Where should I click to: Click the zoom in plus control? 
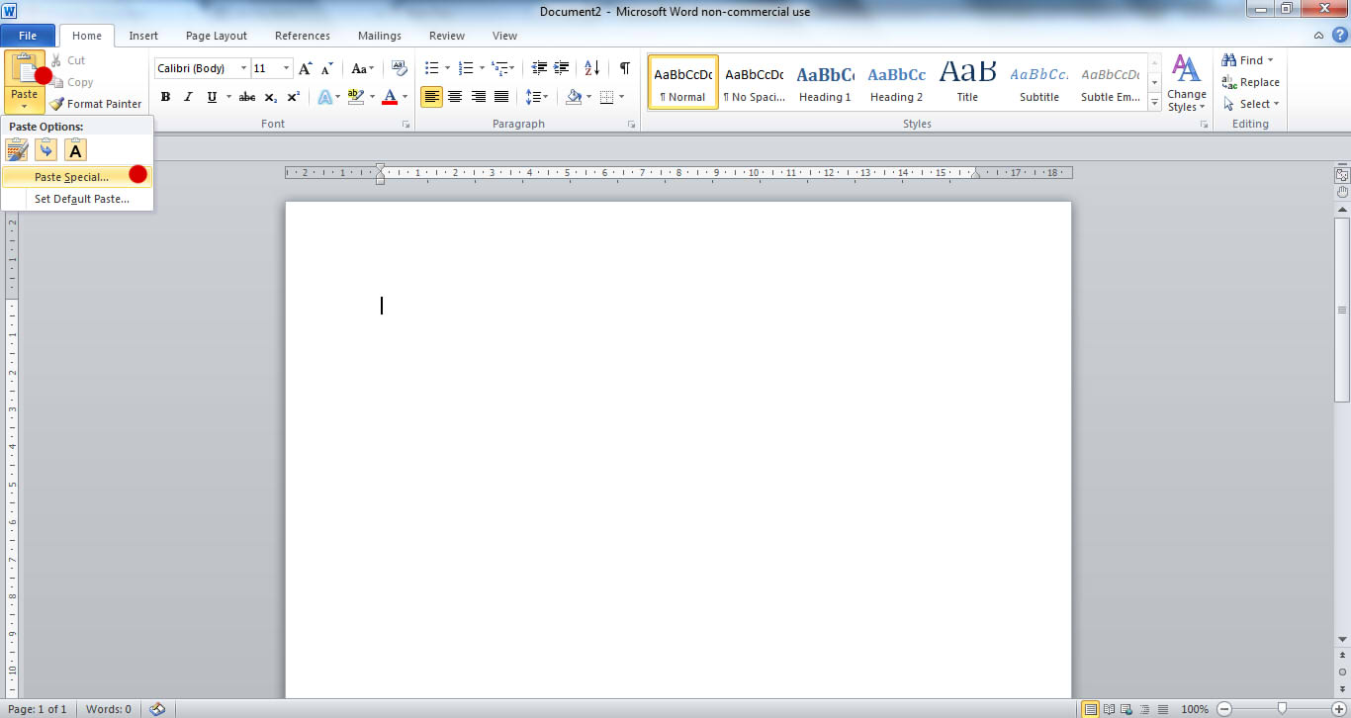click(x=1337, y=709)
